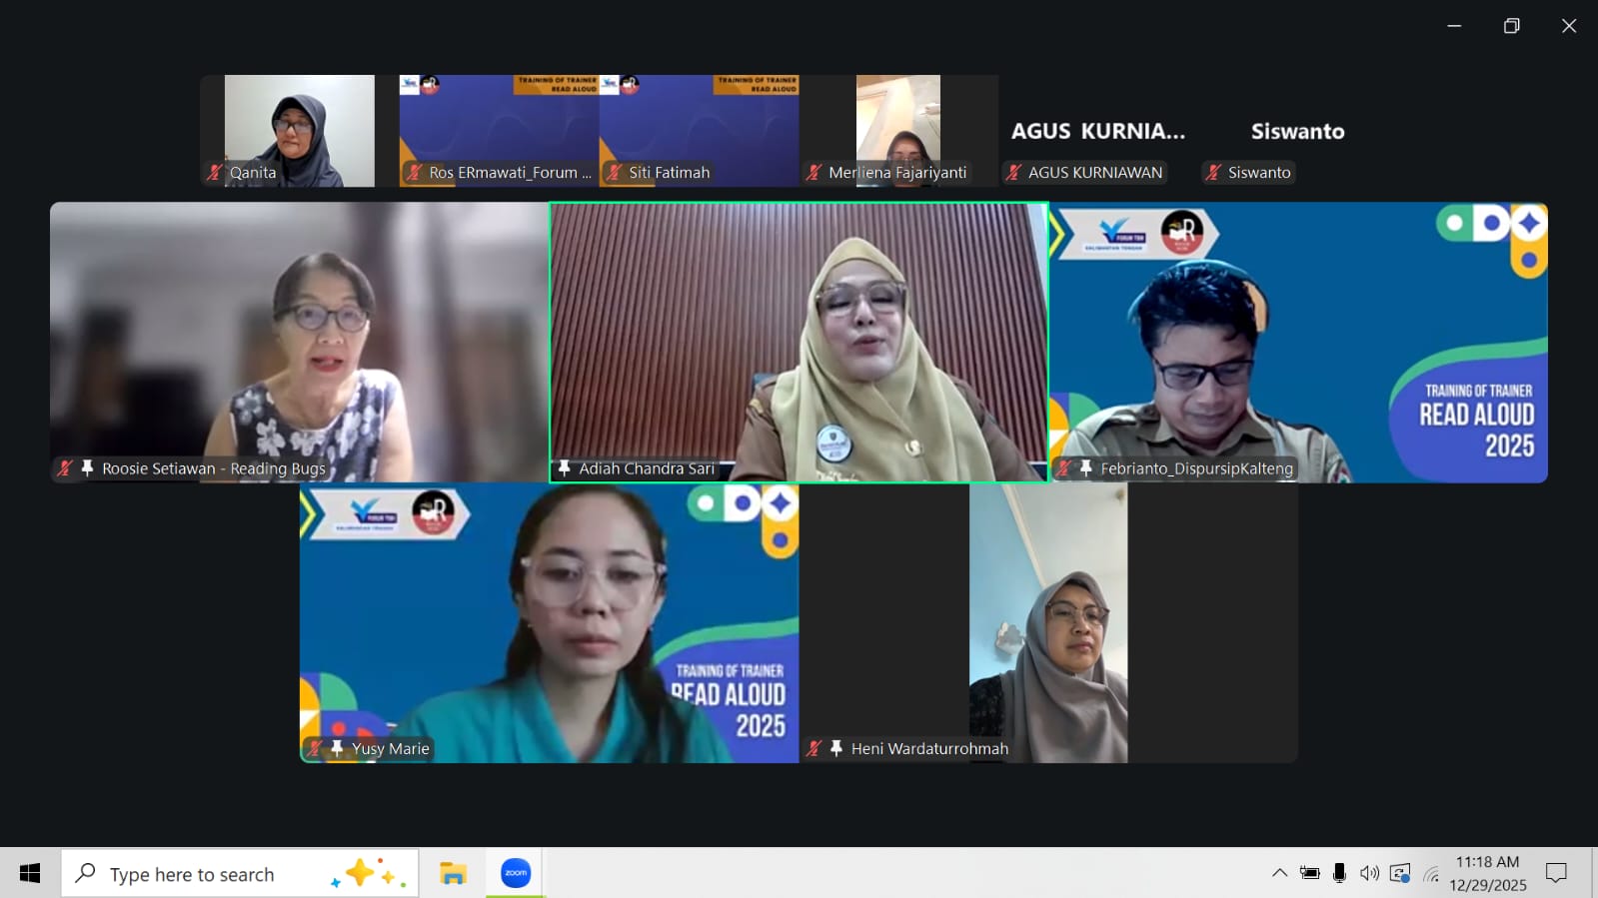Open the Windows notification center
Viewport: 1598px width, 898px height.
1556,873
